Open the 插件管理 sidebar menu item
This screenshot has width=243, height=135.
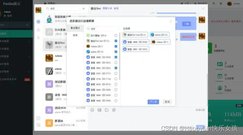coord(16,64)
